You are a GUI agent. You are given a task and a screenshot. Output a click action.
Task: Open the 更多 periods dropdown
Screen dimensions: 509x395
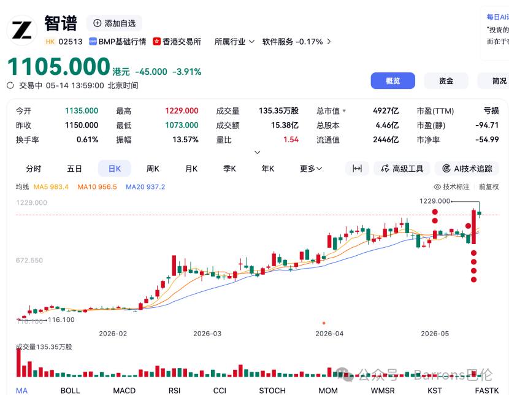coord(311,169)
